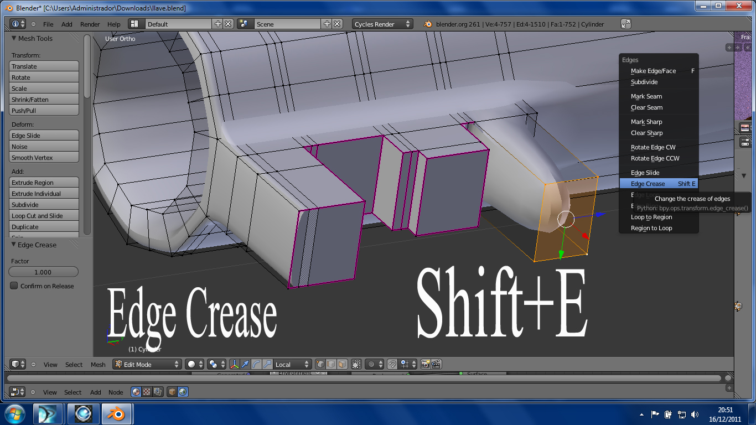Select the material shader nodes icon
The width and height of the screenshot is (756, 425).
pos(136,392)
